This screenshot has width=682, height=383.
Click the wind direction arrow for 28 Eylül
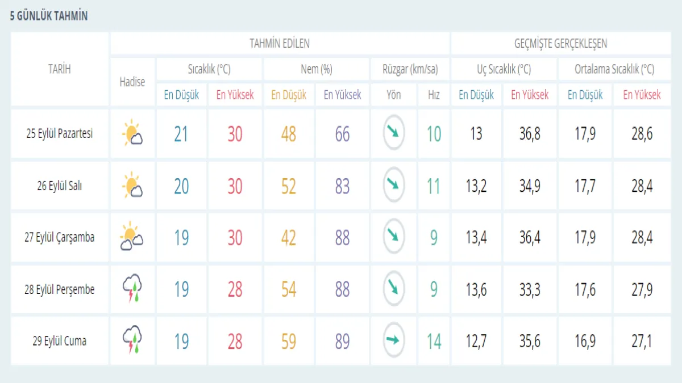coord(393,289)
